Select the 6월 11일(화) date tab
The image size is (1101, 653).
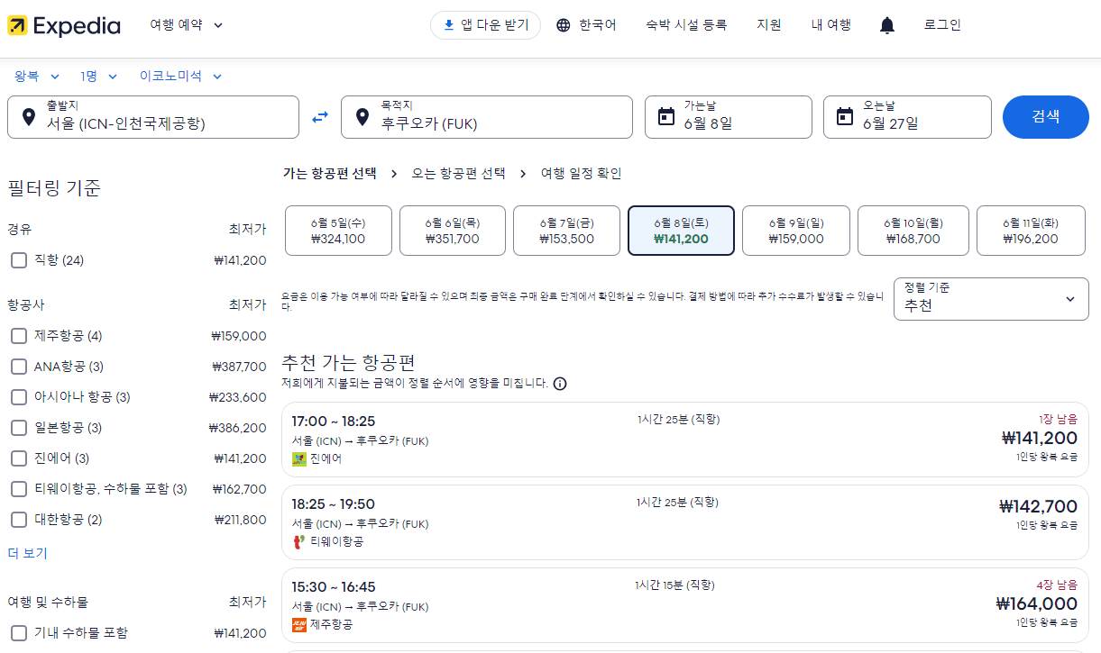point(1031,231)
